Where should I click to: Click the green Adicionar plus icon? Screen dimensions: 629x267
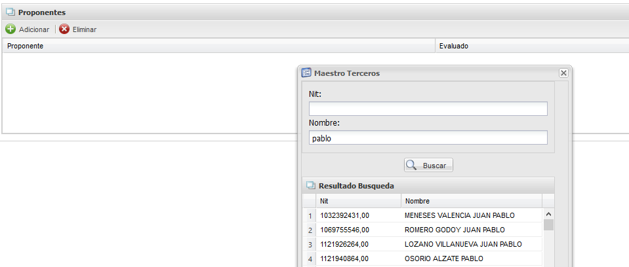point(10,29)
